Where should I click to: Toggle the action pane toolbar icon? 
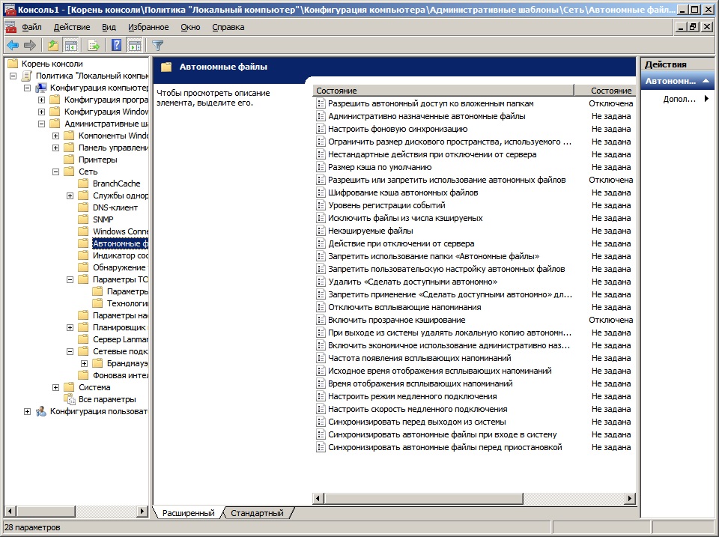tap(134, 45)
